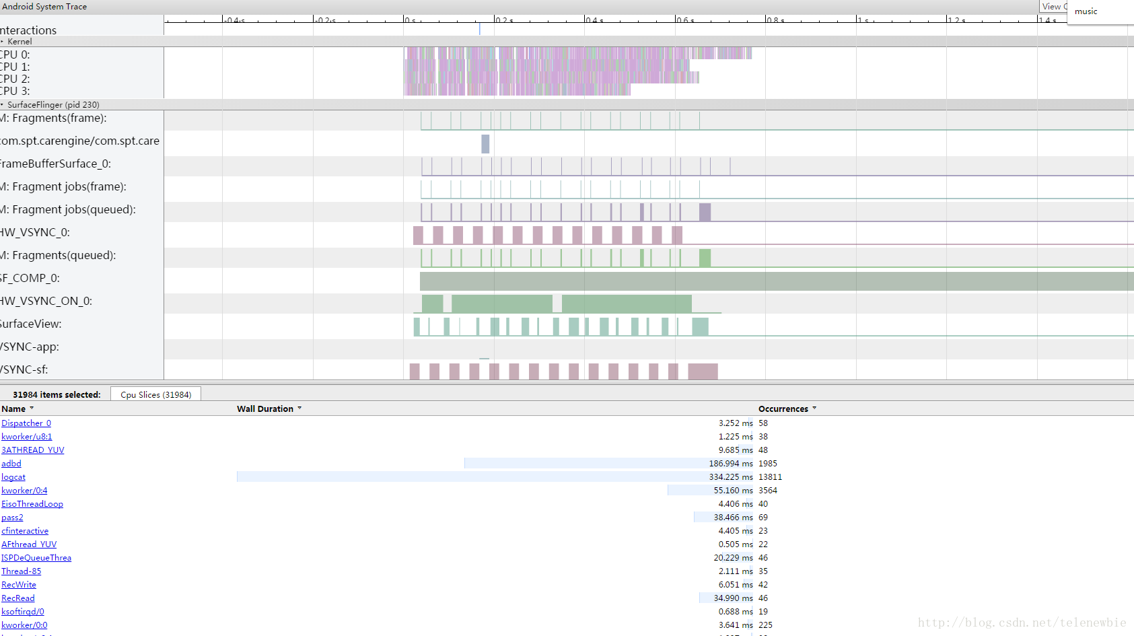Select the wide last SurfaceView slice
The image size is (1134, 636).
coord(700,326)
